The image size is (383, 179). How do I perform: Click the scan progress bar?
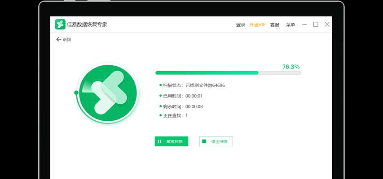click(x=228, y=73)
